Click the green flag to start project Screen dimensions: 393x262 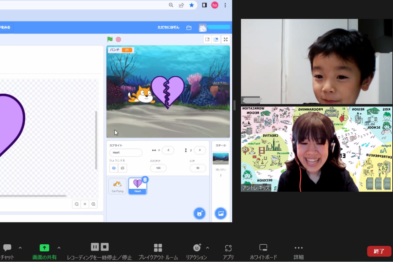pyautogui.click(x=110, y=39)
